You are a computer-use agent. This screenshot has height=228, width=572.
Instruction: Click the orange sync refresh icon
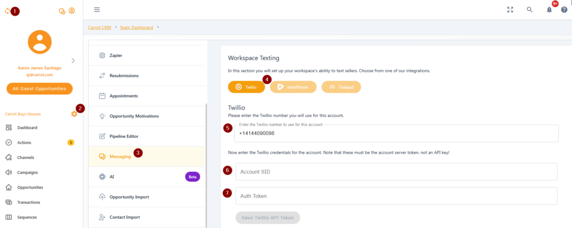[x=7, y=11]
